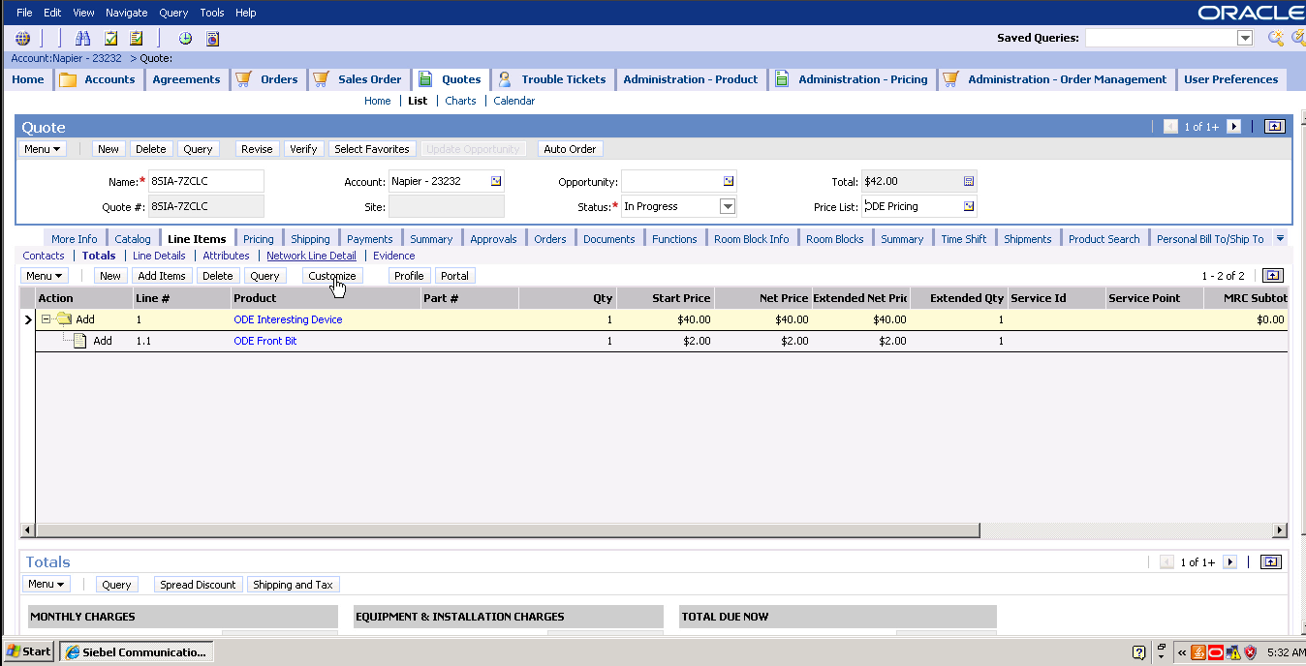Open the Saved Queries dropdown
The height and width of the screenshot is (666, 1306).
click(x=1245, y=38)
